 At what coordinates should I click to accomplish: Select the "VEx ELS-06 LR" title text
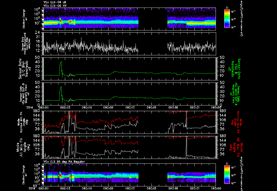pyautogui.click(x=55, y=2)
